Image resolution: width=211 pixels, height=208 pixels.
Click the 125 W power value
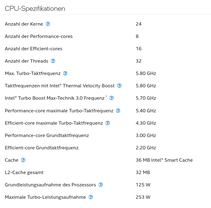(x=143, y=185)
